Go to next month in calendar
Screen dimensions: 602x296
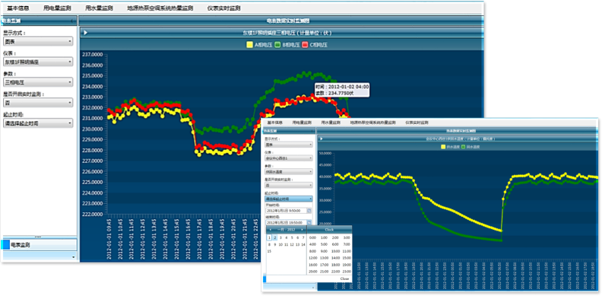click(x=302, y=230)
